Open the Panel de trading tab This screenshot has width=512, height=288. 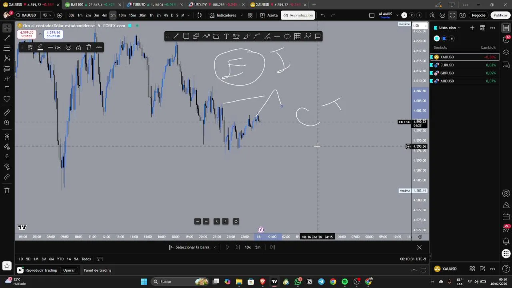tap(98, 270)
